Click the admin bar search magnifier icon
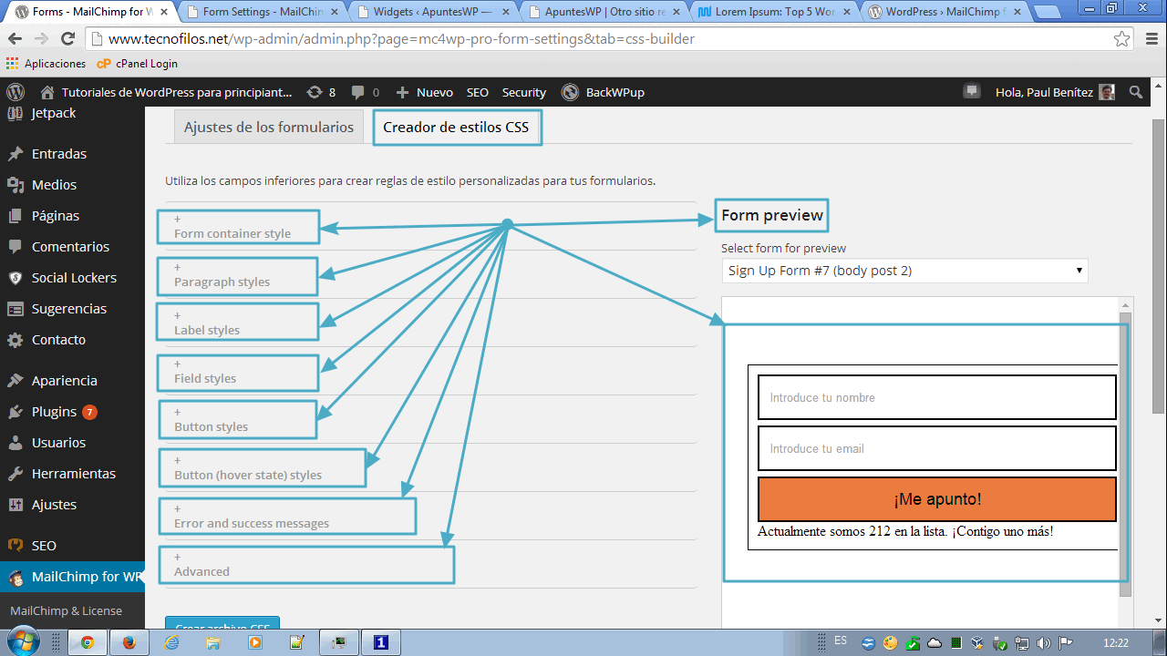This screenshot has width=1167, height=656. click(x=1136, y=92)
